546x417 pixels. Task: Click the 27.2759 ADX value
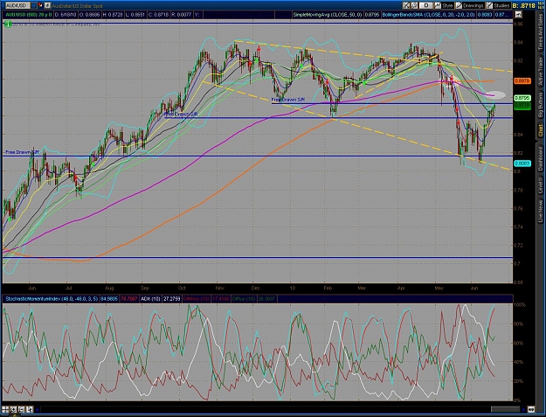tap(172, 299)
